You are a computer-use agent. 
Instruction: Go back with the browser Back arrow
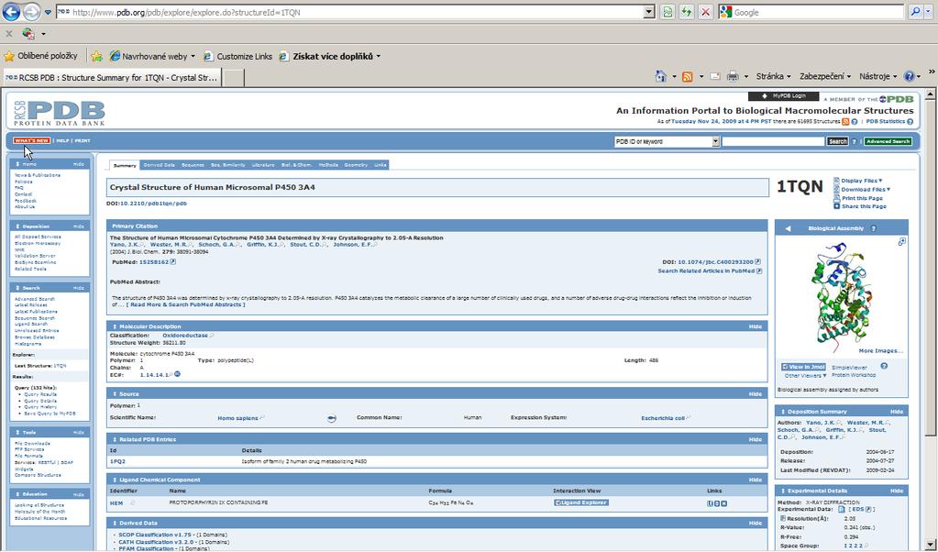click(11, 11)
